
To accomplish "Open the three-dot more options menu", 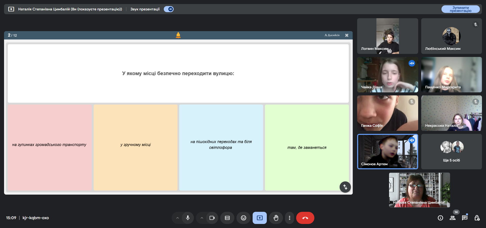I will pos(290,218).
